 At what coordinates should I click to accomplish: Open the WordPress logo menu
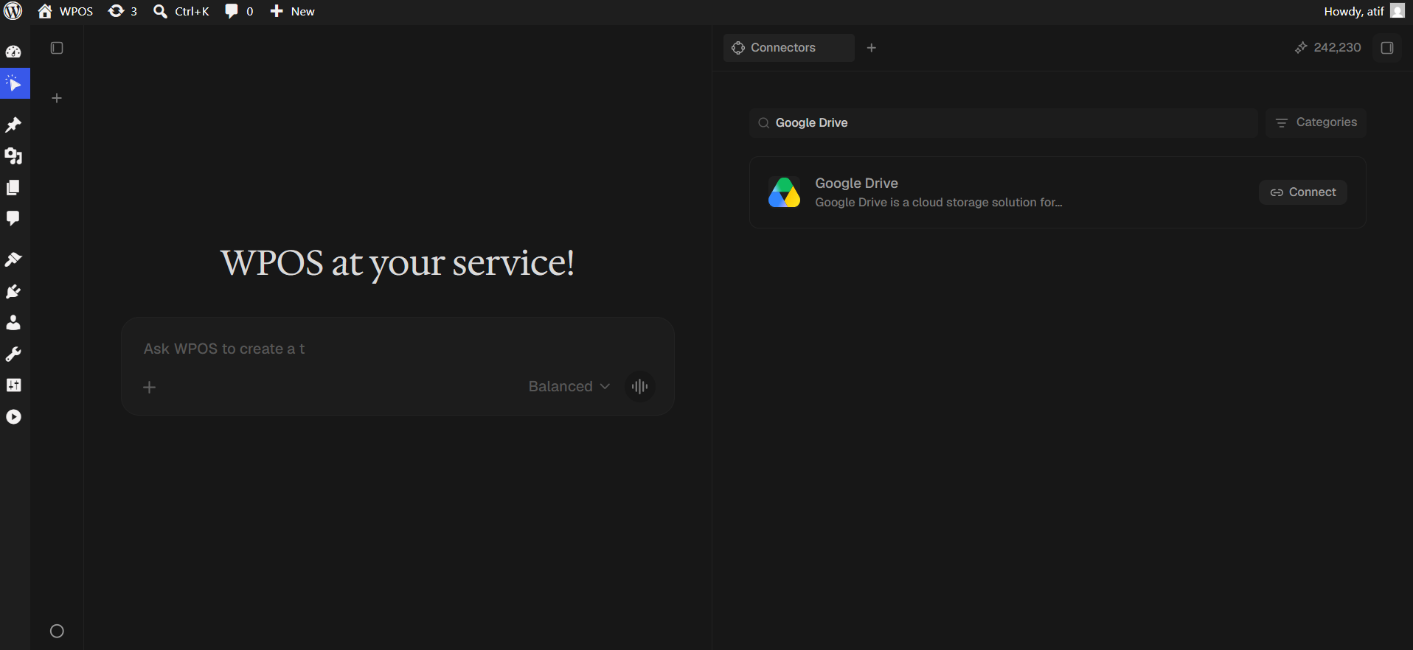[13, 11]
